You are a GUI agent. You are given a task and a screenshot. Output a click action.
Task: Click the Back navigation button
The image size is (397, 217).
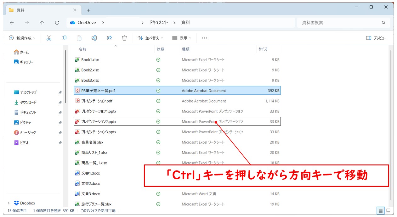(12, 22)
